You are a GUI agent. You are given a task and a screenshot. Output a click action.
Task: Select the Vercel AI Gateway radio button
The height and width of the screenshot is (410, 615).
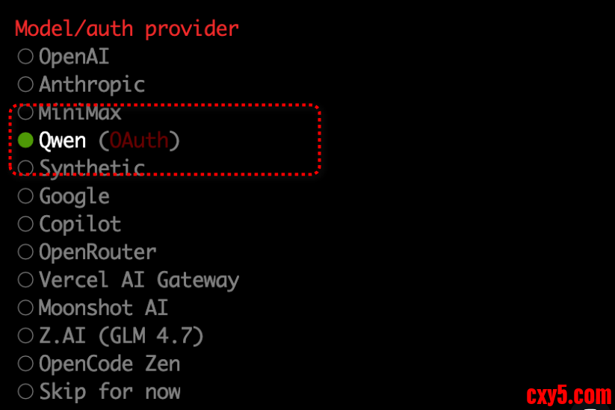(25, 280)
